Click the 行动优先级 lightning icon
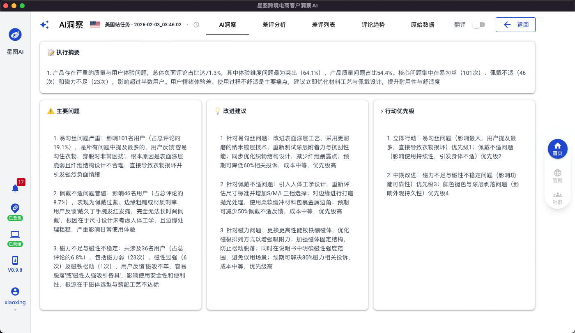Image resolution: width=575 pixels, height=333 pixels. [x=382, y=111]
